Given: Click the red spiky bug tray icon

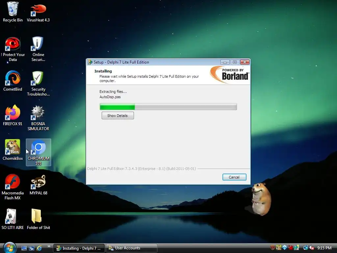Looking at the screenshot, I should [x=273, y=248].
